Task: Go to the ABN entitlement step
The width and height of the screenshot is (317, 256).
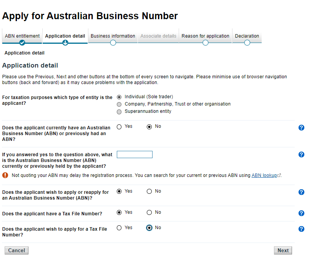Action: click(22, 36)
